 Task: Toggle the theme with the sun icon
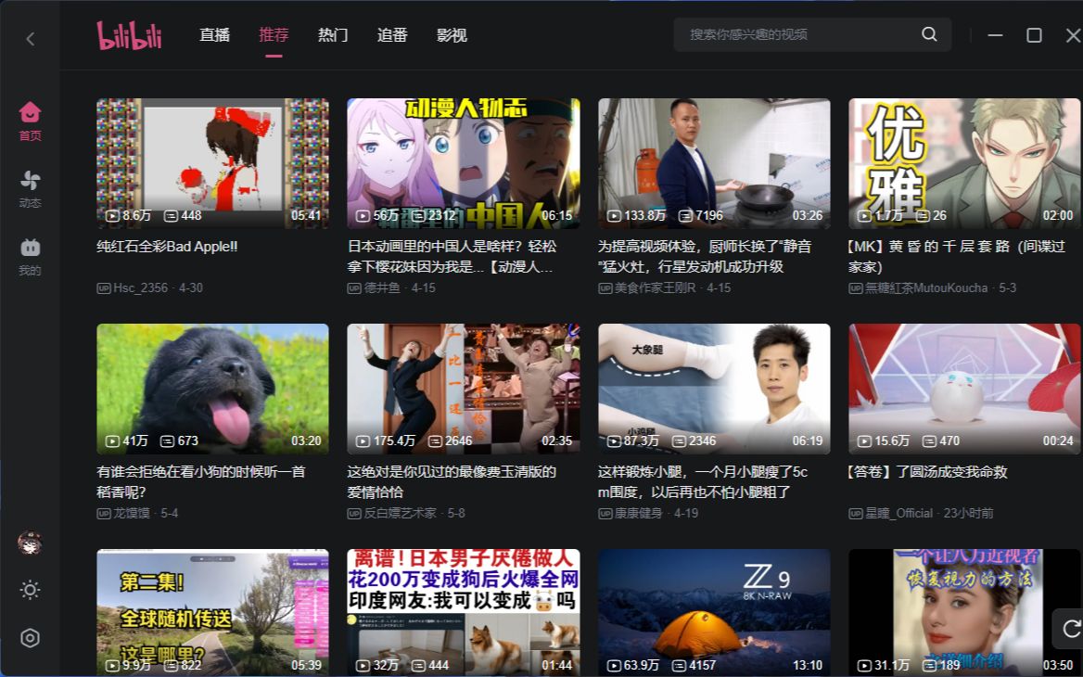pos(29,590)
